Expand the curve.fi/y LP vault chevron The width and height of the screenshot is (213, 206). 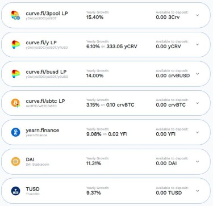(x=198, y=44)
